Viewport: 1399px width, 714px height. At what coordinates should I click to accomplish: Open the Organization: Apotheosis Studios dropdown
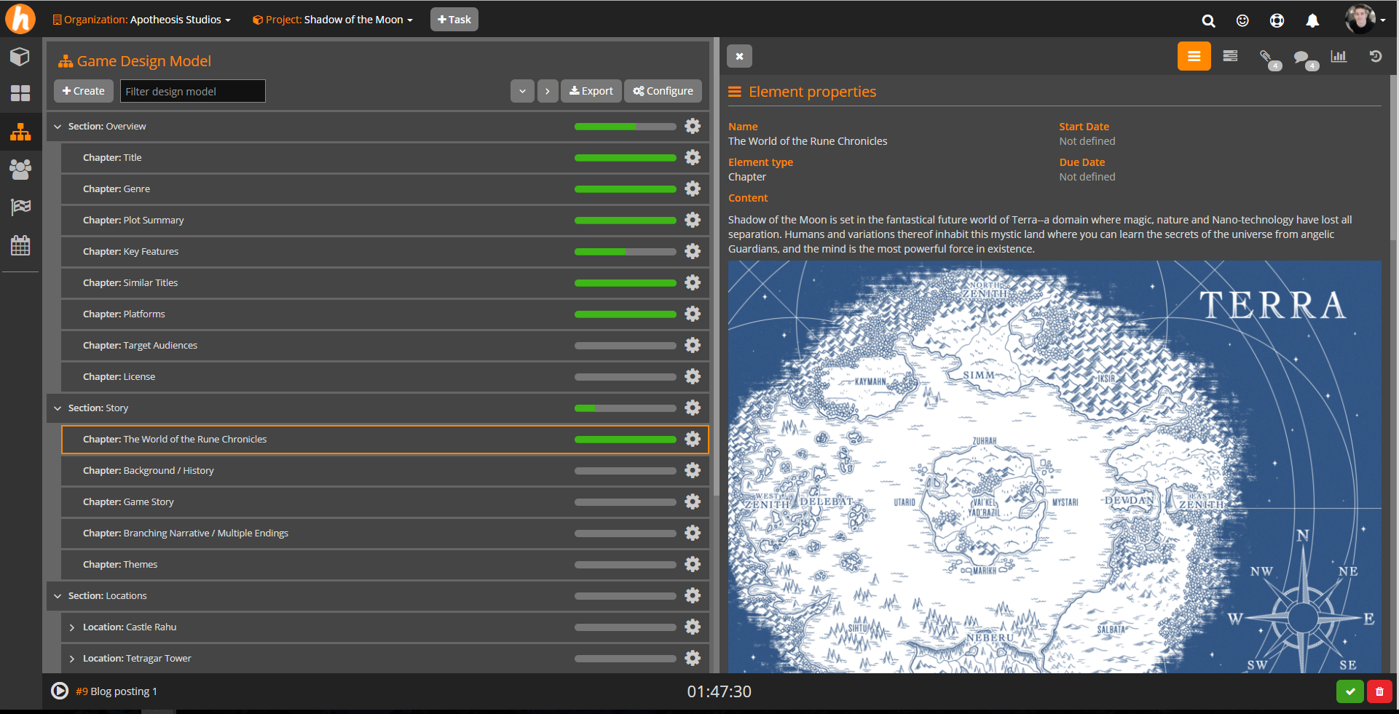[x=141, y=20]
